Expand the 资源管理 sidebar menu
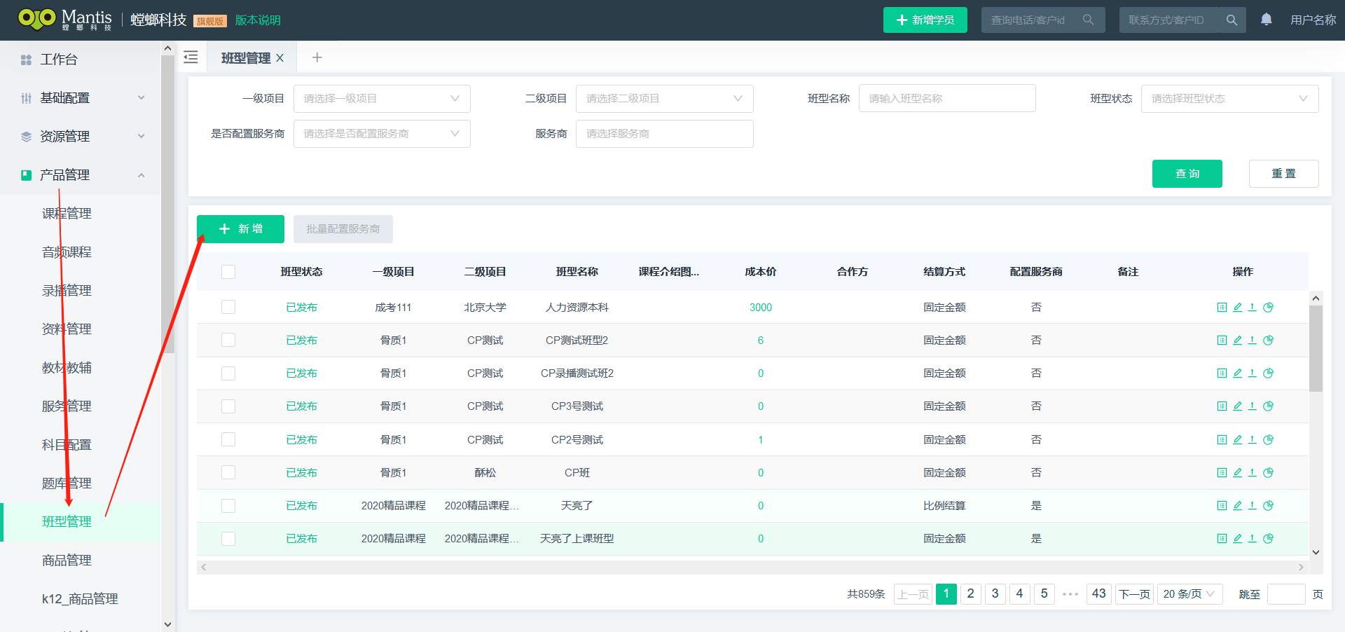Screen dimensions: 1345x632 pos(81,137)
